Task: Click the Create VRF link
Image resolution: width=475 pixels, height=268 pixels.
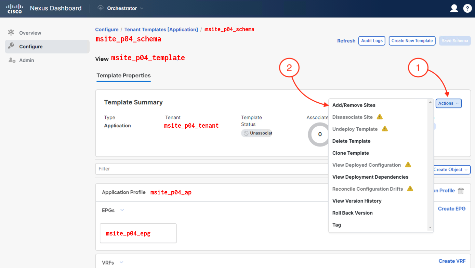Action: (452, 261)
